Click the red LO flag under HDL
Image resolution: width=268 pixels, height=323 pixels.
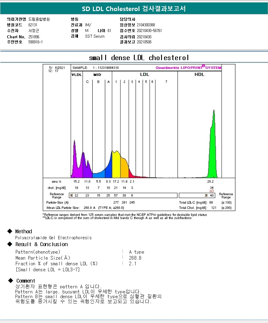click(212, 191)
